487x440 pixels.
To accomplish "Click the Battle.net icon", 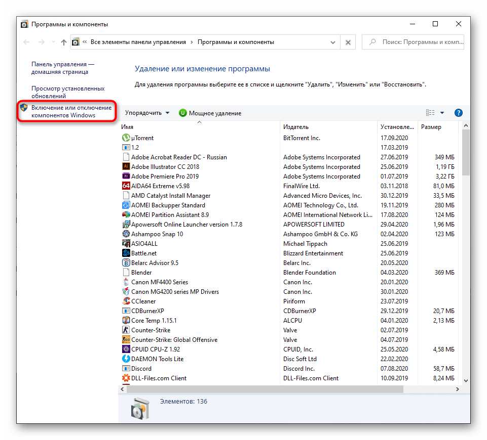I will click(126, 253).
